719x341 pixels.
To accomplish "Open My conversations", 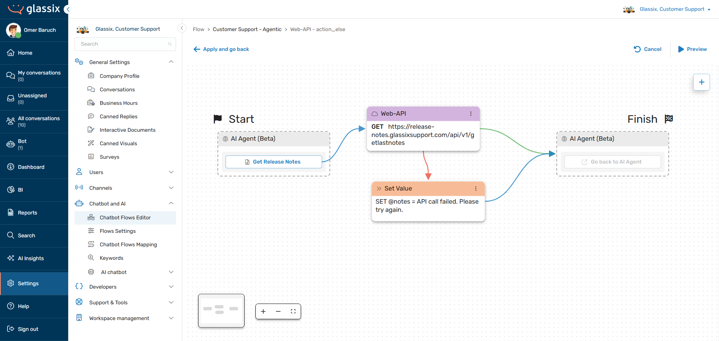I will click(34, 76).
